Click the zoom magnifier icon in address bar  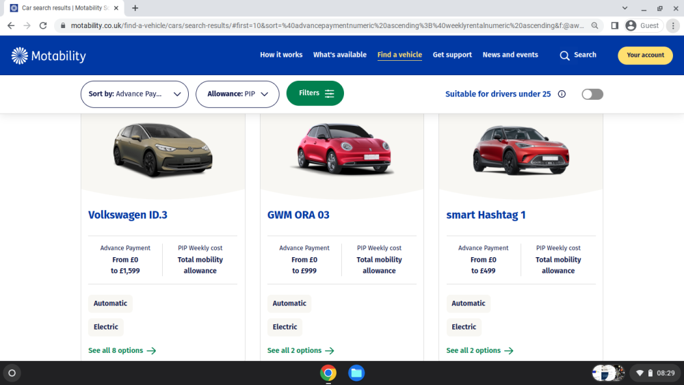tap(594, 26)
